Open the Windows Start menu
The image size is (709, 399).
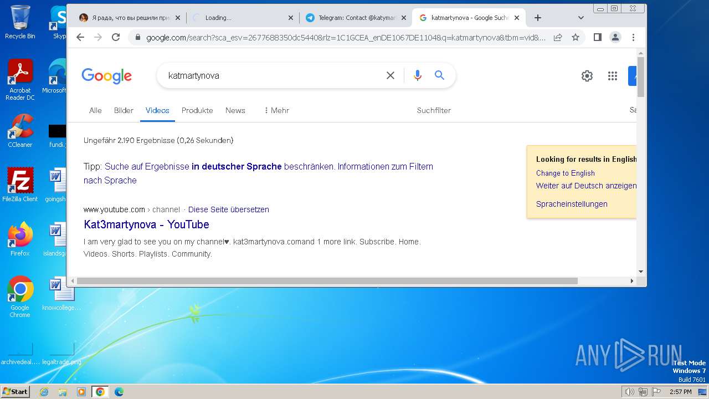click(16, 392)
